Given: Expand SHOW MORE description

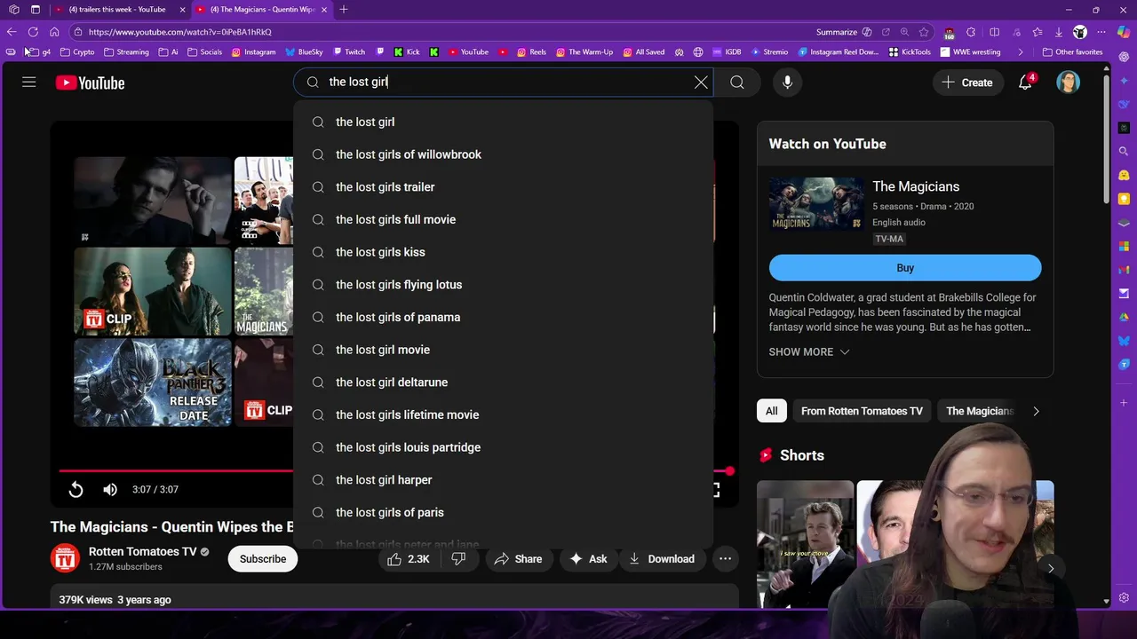Looking at the screenshot, I should click(809, 351).
